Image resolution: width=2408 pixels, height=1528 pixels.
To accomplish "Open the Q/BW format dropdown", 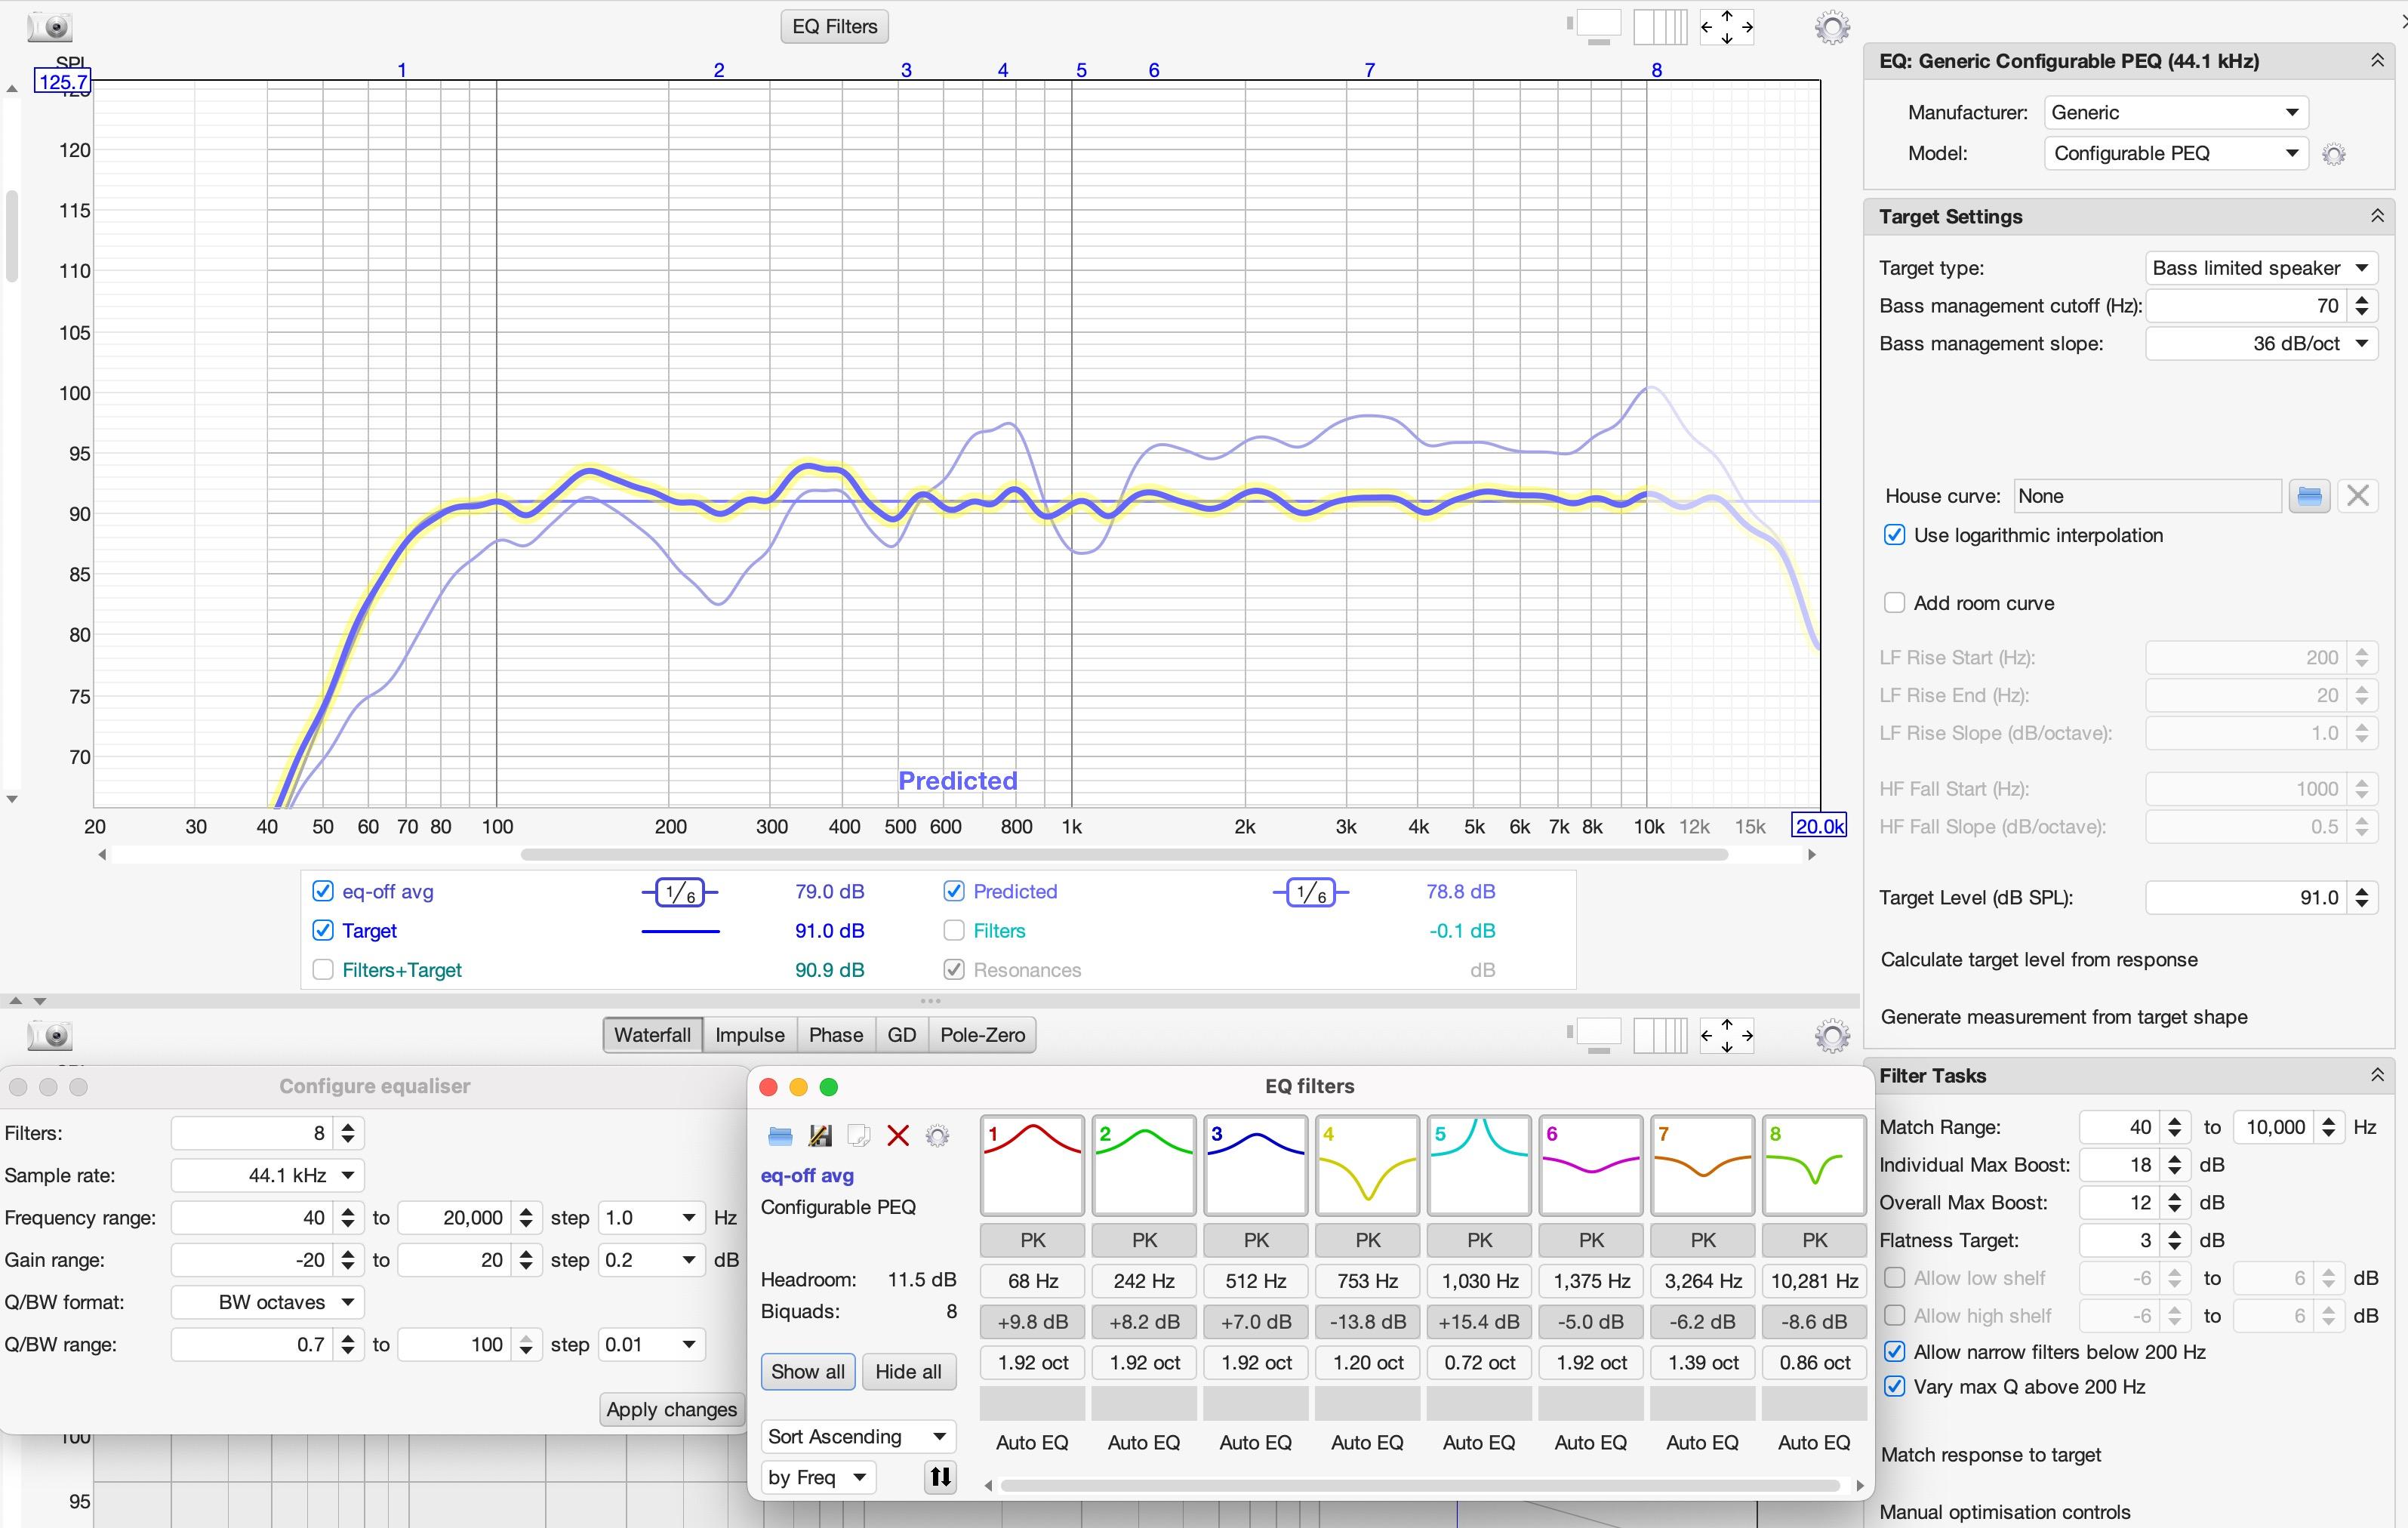I will (x=268, y=1303).
